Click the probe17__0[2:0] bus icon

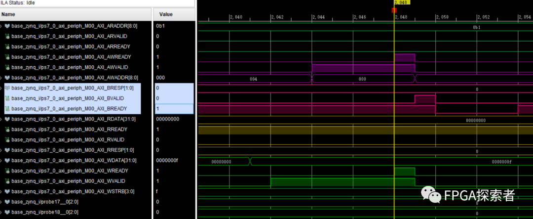pyautogui.click(x=7, y=202)
